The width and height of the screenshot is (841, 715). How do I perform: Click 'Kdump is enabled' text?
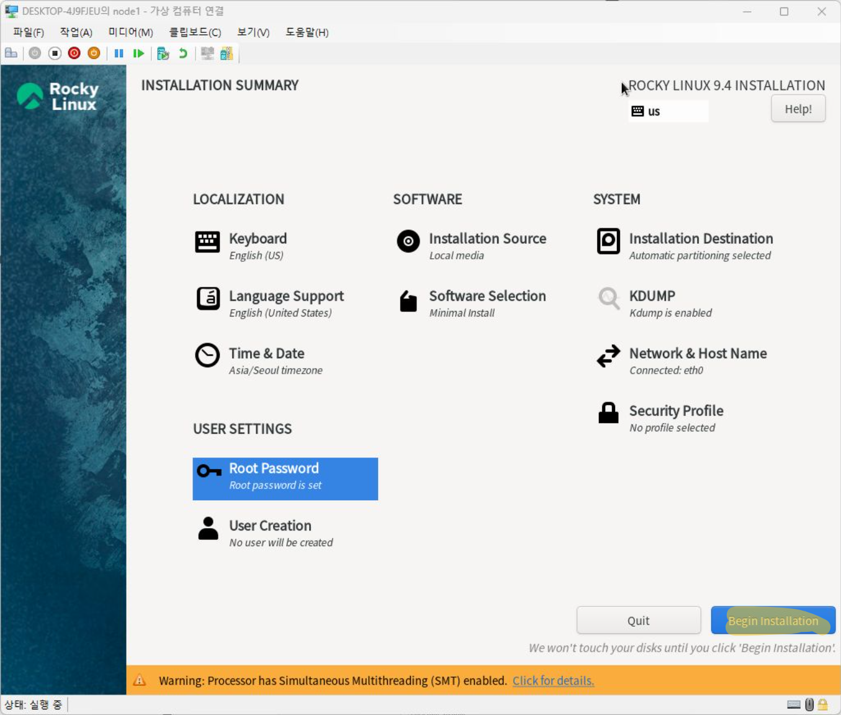click(670, 313)
